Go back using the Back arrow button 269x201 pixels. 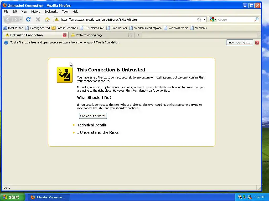coord(8,19)
